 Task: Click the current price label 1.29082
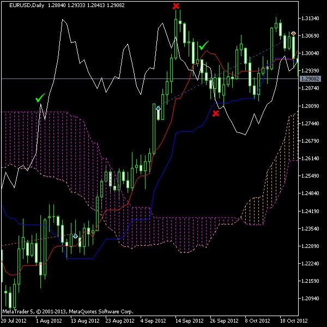[310, 79]
